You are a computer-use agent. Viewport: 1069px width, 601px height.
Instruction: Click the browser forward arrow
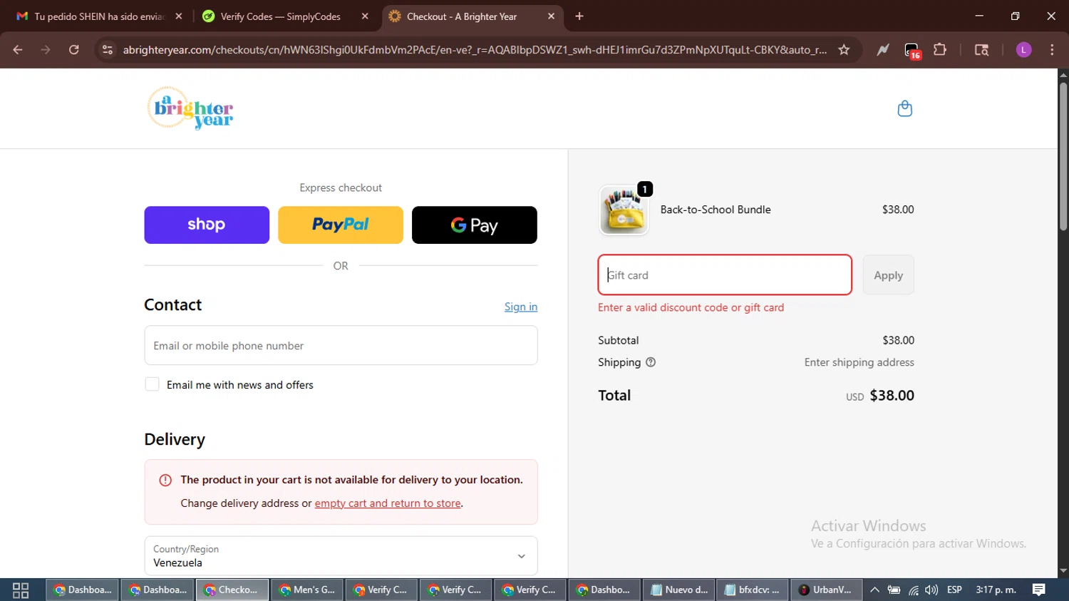point(46,50)
